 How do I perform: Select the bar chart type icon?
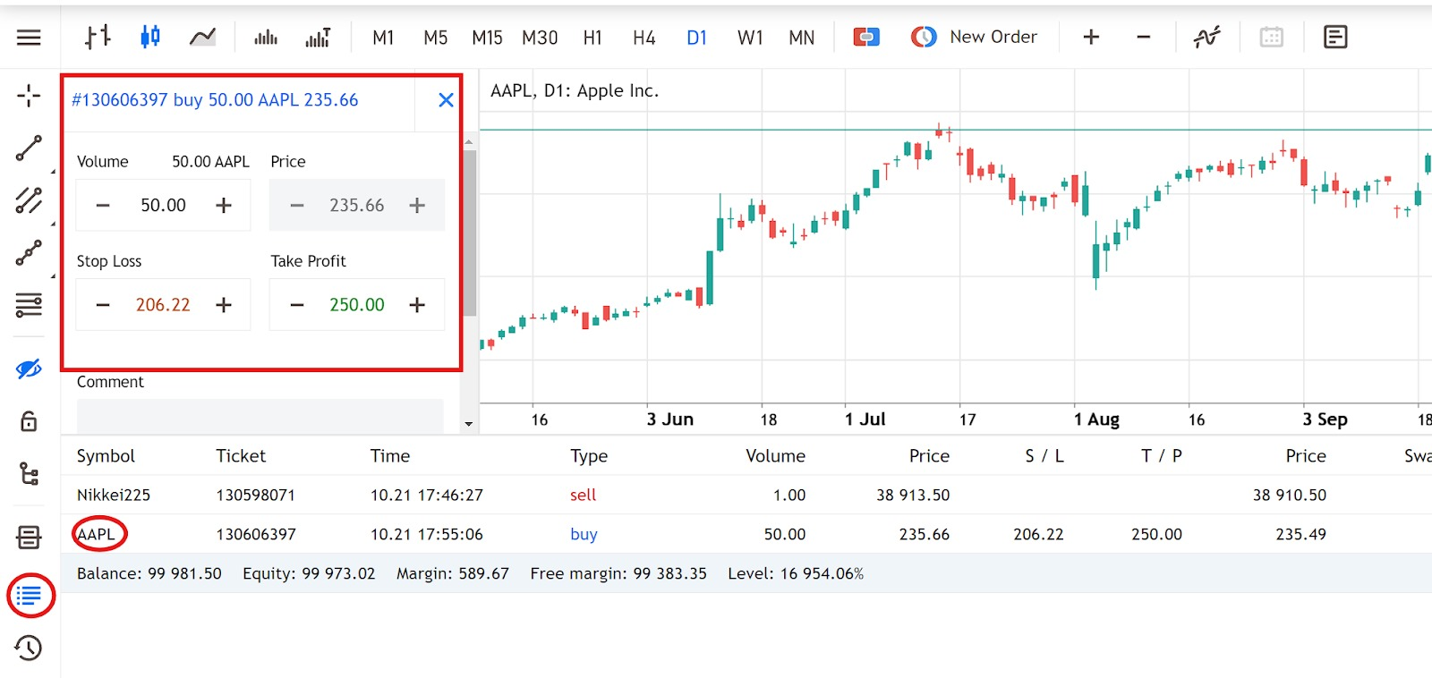[x=98, y=37]
